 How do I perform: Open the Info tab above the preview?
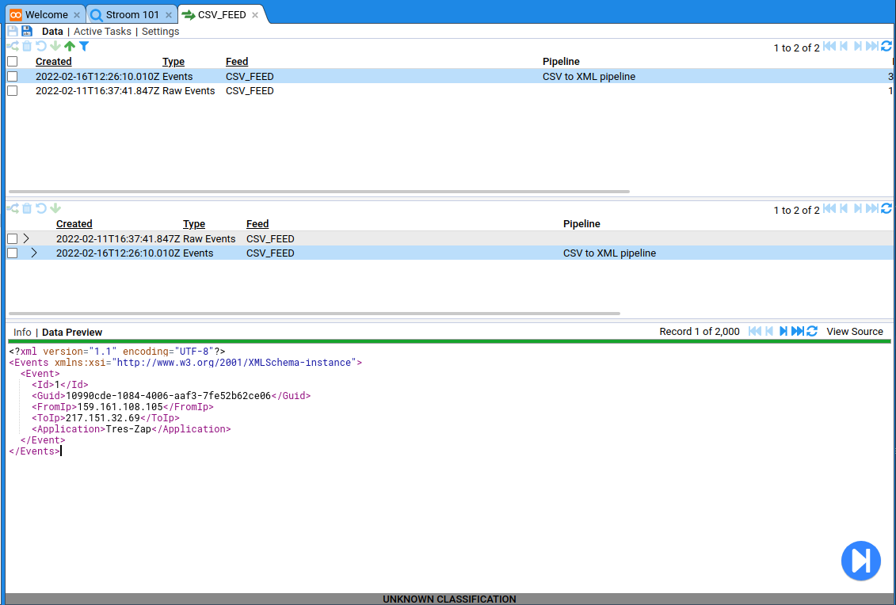coord(22,333)
